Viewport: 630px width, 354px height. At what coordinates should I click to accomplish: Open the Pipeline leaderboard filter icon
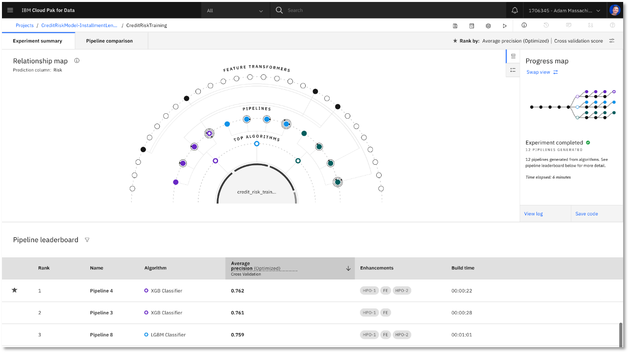pos(87,240)
